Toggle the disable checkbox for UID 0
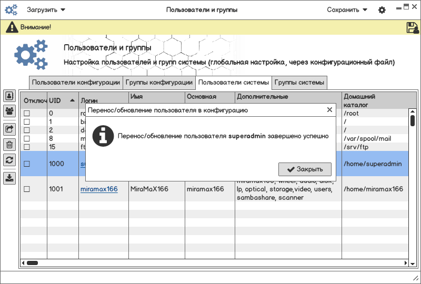Viewport: 421px width, 284px height. pyautogui.click(x=27, y=114)
